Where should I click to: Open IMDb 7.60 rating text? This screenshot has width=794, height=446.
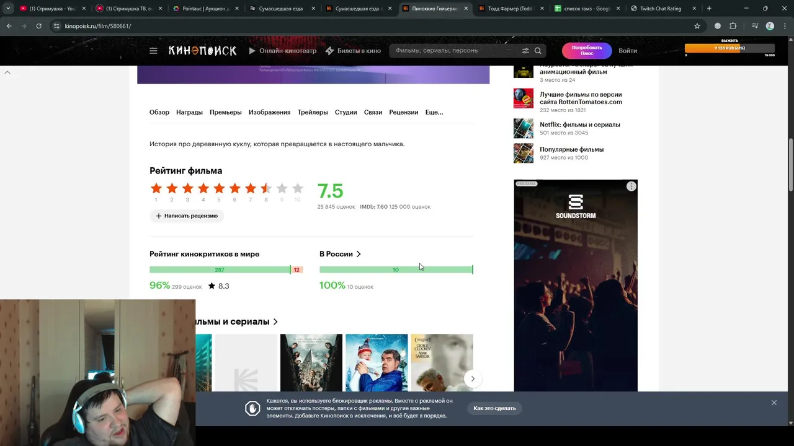(374, 207)
